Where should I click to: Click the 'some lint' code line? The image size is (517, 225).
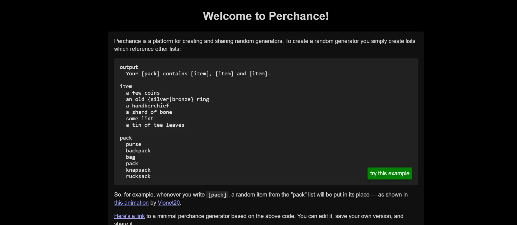[140, 119]
